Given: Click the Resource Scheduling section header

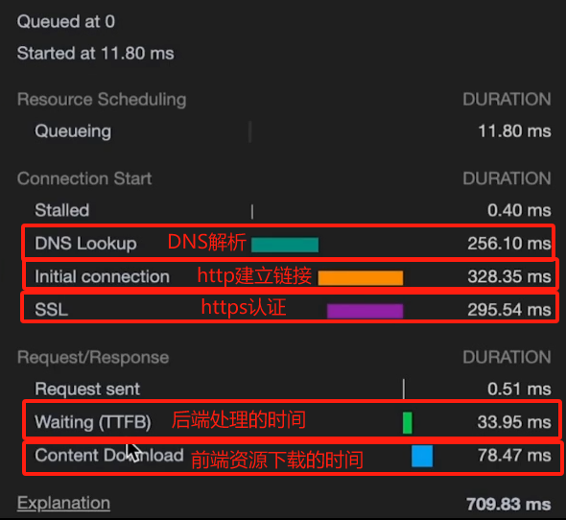Looking at the screenshot, I should [x=102, y=100].
